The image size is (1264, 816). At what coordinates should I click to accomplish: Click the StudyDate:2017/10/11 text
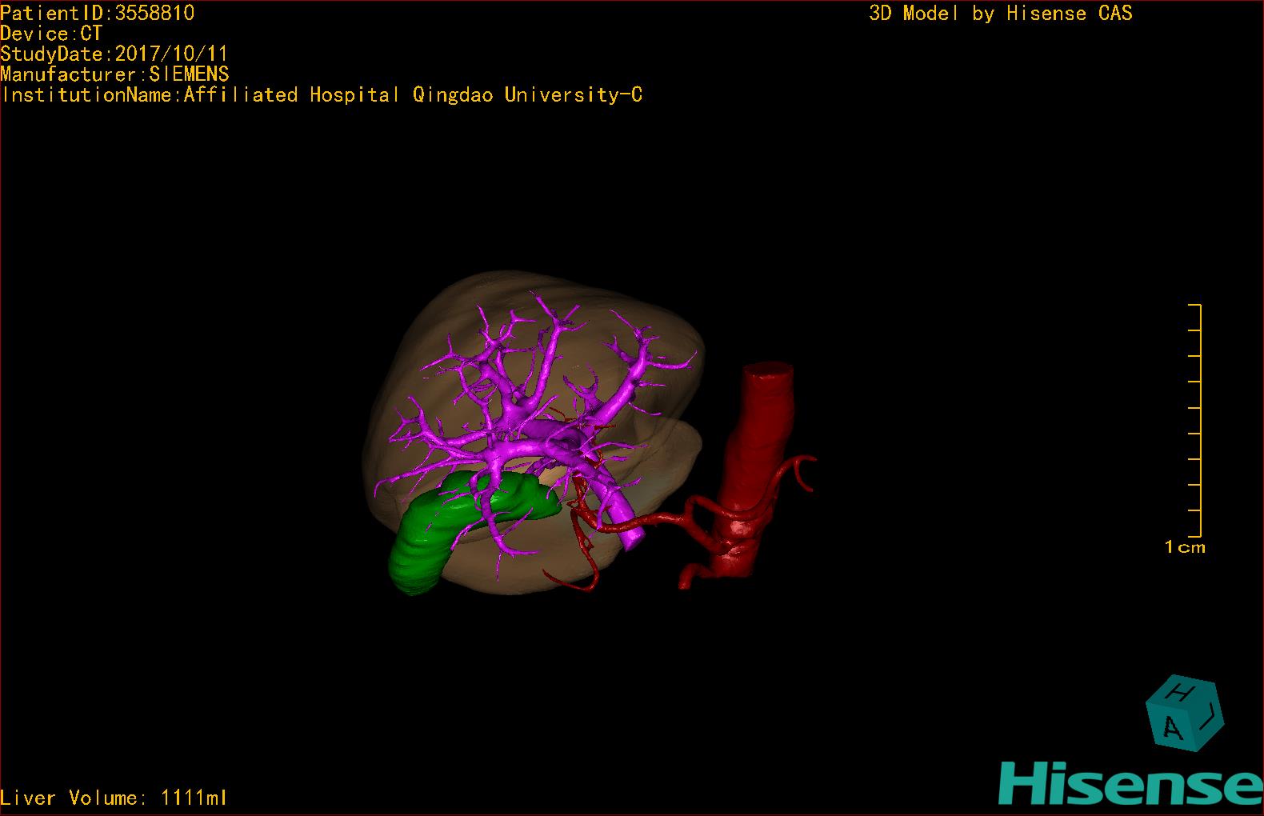(x=114, y=54)
